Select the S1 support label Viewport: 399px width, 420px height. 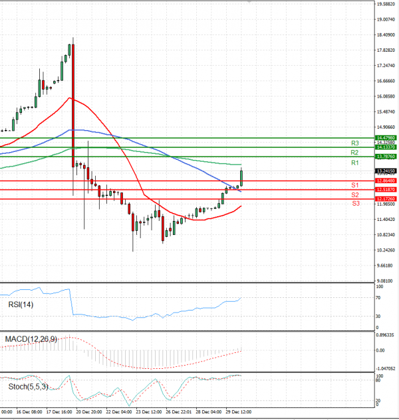[356, 184]
